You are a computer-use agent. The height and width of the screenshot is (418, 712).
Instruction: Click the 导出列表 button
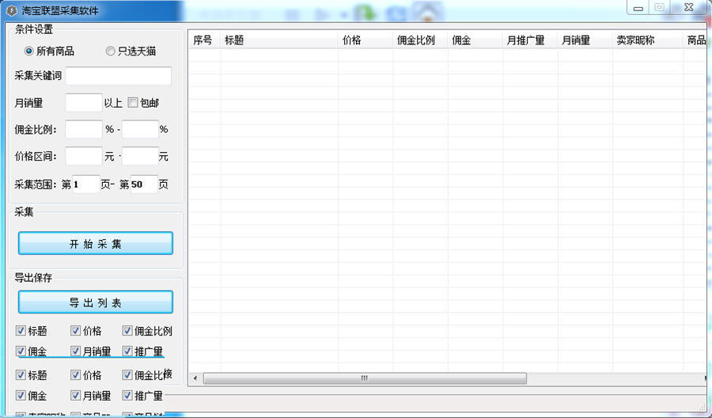click(96, 302)
